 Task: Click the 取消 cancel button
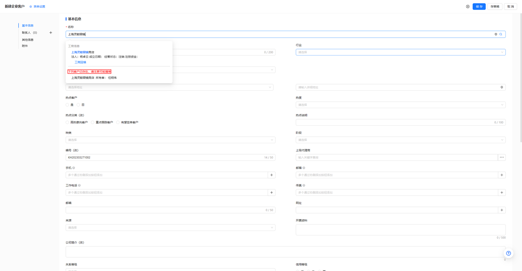pos(511,7)
